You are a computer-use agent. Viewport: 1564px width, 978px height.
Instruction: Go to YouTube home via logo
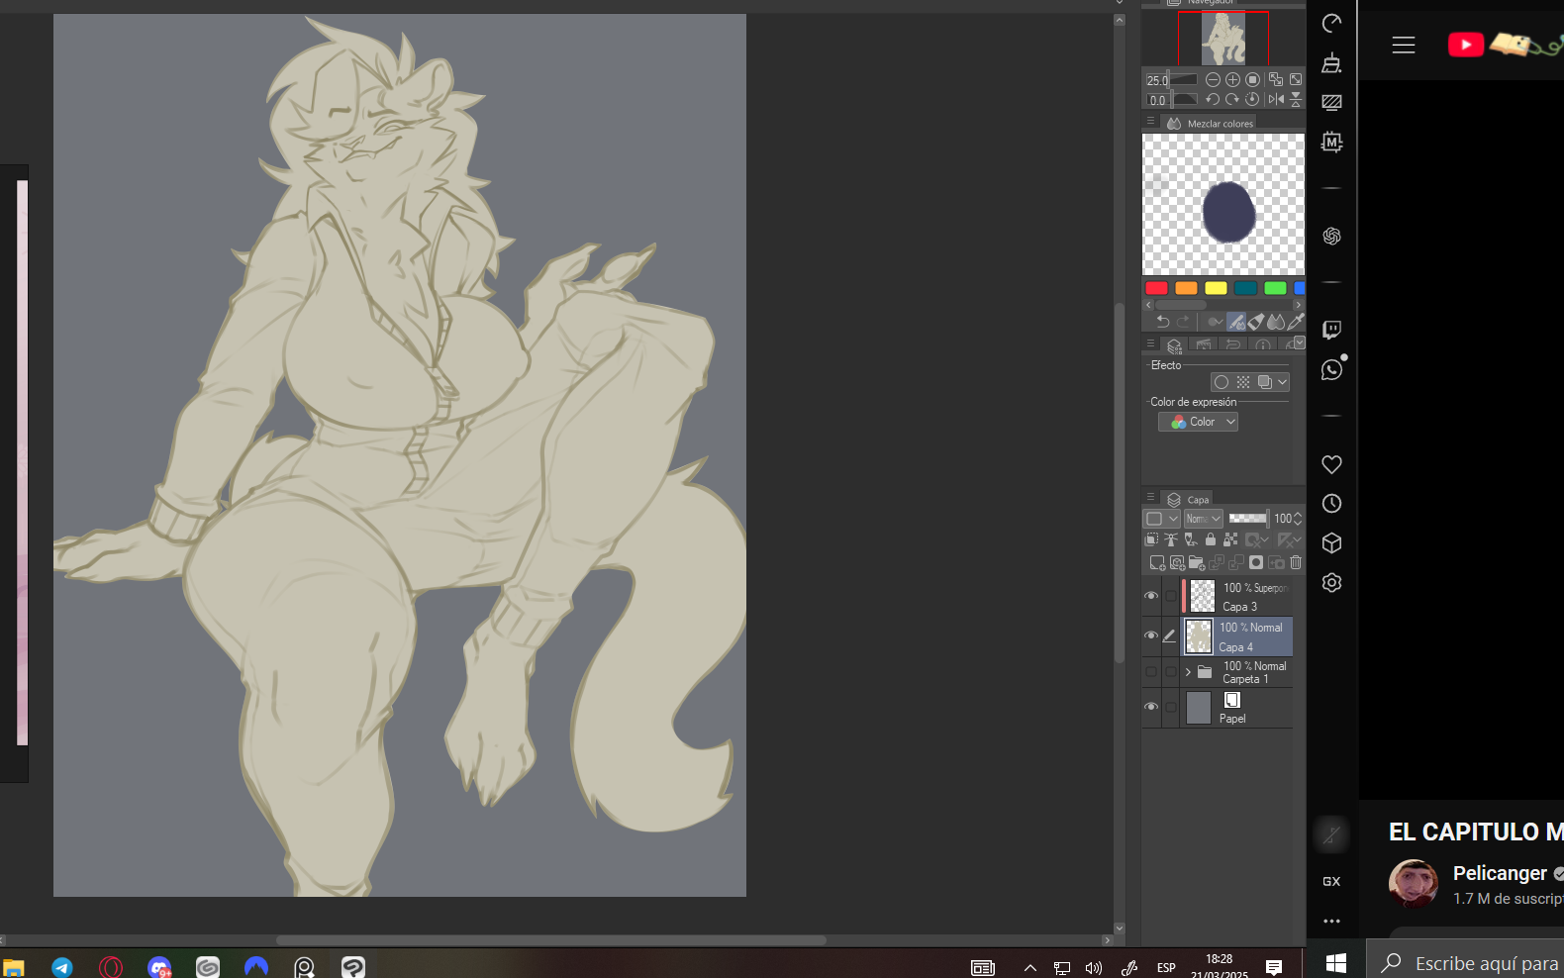[x=1505, y=45]
